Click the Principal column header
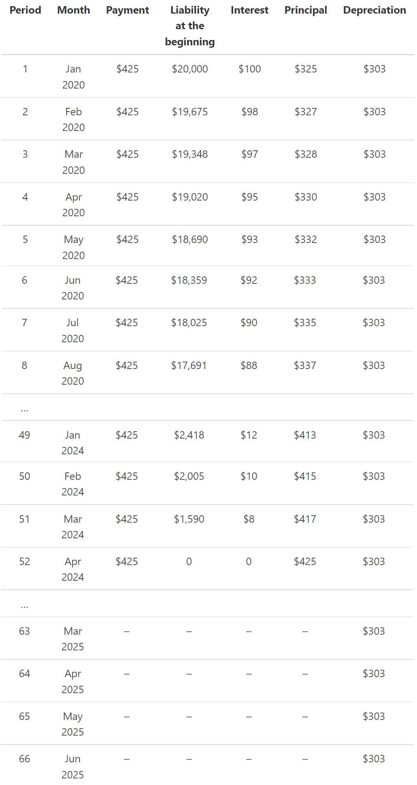This screenshot has width=417, height=785. 306,10
